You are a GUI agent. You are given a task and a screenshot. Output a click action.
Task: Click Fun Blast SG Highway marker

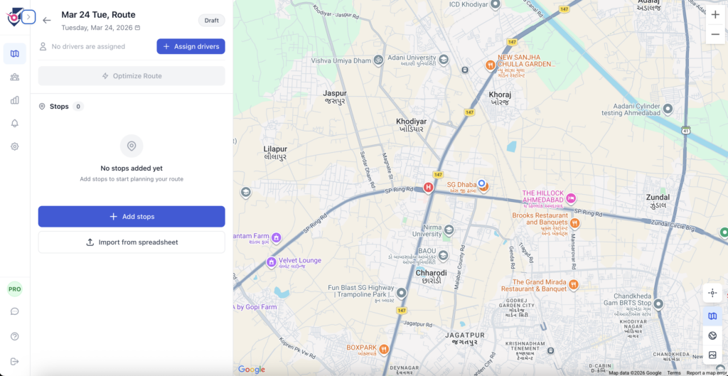[401, 293]
